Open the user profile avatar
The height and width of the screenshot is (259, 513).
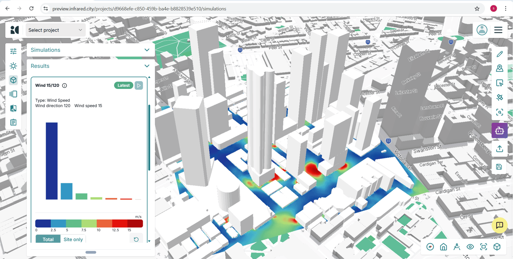482,30
